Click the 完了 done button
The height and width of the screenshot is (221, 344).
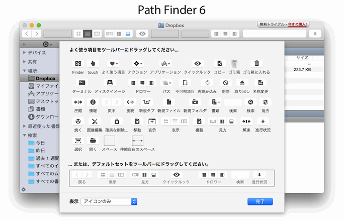[260, 201]
